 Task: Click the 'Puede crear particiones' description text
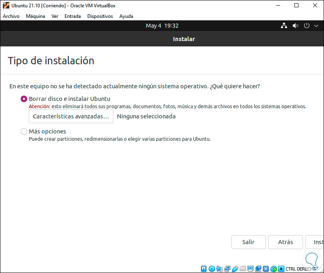120,139
